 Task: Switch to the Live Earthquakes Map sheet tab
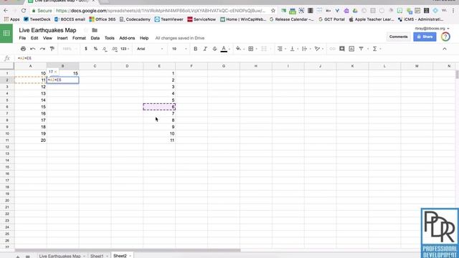(x=60, y=256)
